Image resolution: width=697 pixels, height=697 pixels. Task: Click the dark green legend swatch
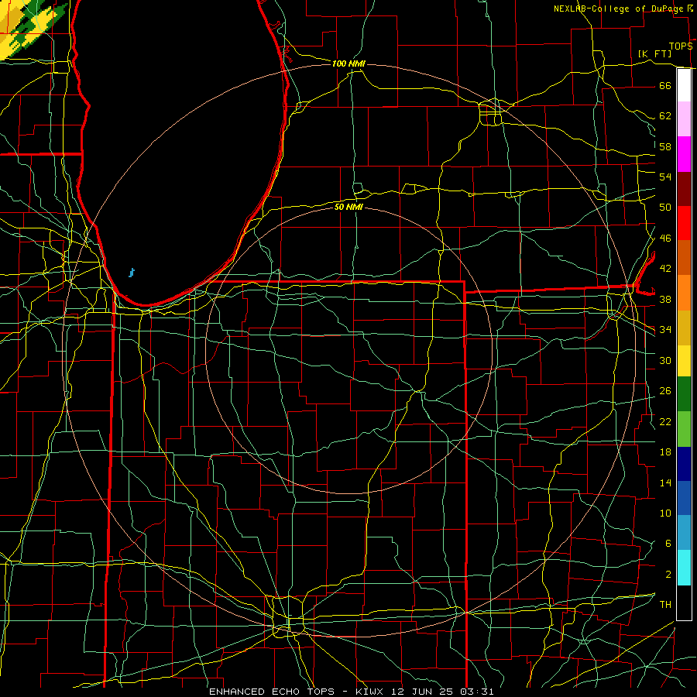pyautogui.click(x=684, y=394)
